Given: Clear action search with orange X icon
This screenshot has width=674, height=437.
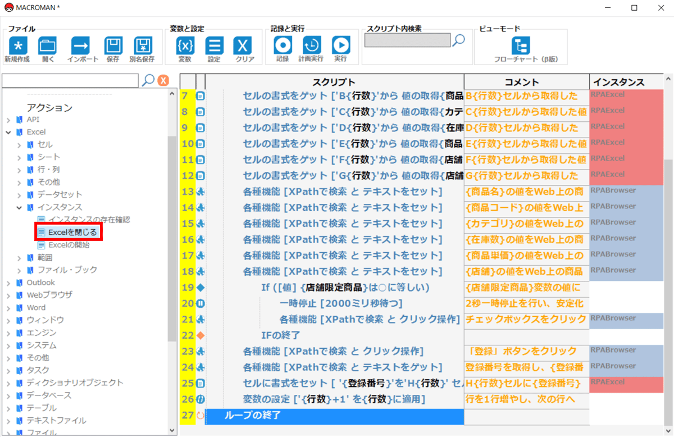Looking at the screenshot, I should 163,80.
